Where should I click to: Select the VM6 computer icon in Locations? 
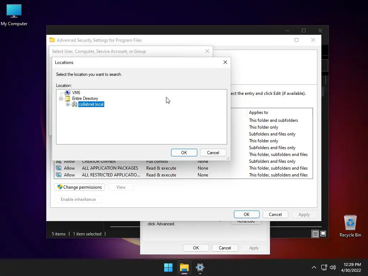tap(68, 92)
